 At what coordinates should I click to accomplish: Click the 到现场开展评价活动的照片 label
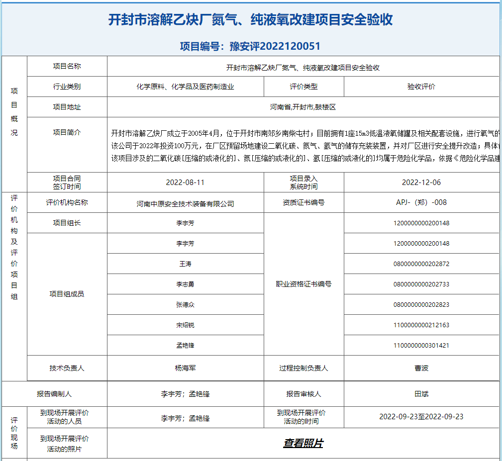[64, 444]
